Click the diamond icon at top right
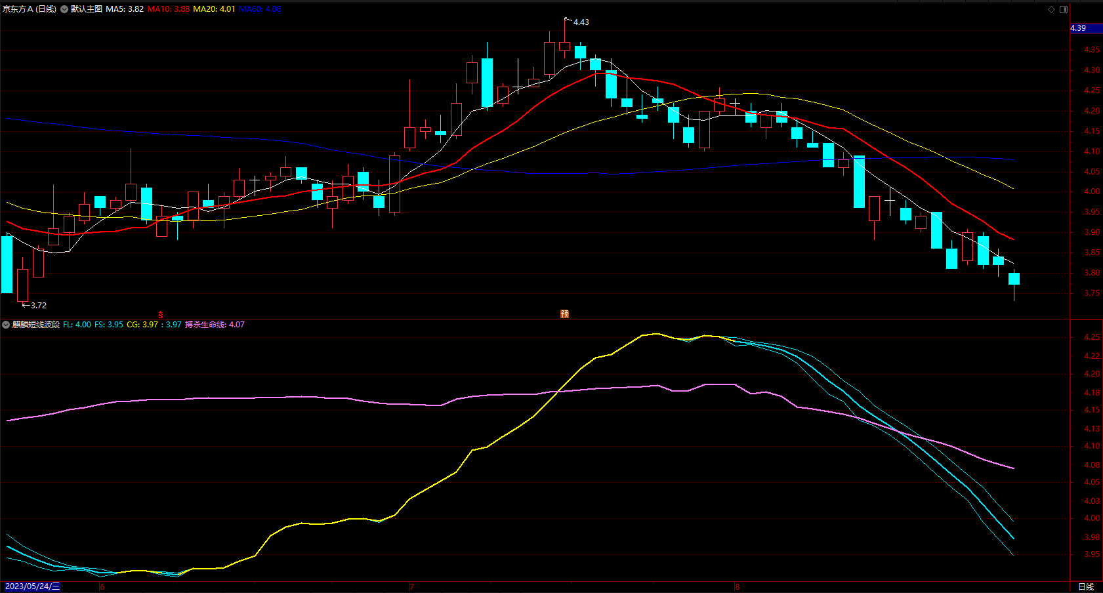1103x593 pixels. click(x=1051, y=9)
